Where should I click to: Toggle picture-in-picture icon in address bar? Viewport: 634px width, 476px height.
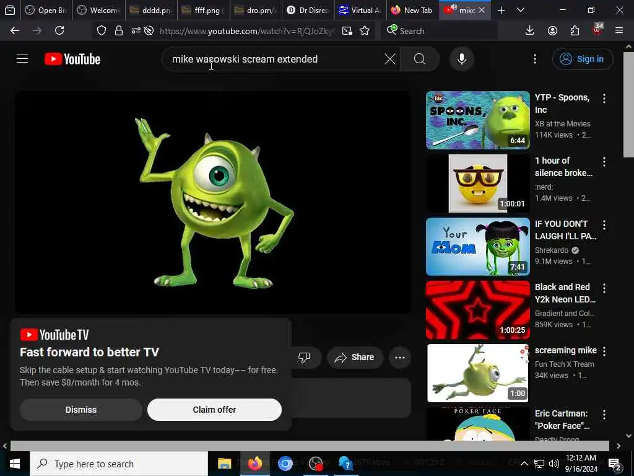tap(347, 31)
